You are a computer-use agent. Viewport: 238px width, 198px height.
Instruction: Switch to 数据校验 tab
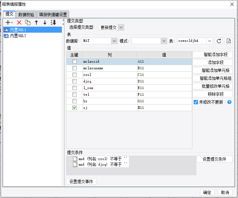click(26, 15)
